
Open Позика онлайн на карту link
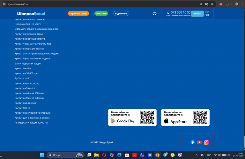[x=28, y=24]
